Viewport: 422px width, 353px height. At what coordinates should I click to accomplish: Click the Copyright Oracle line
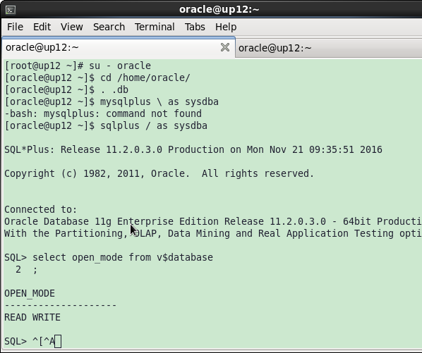pos(159,173)
